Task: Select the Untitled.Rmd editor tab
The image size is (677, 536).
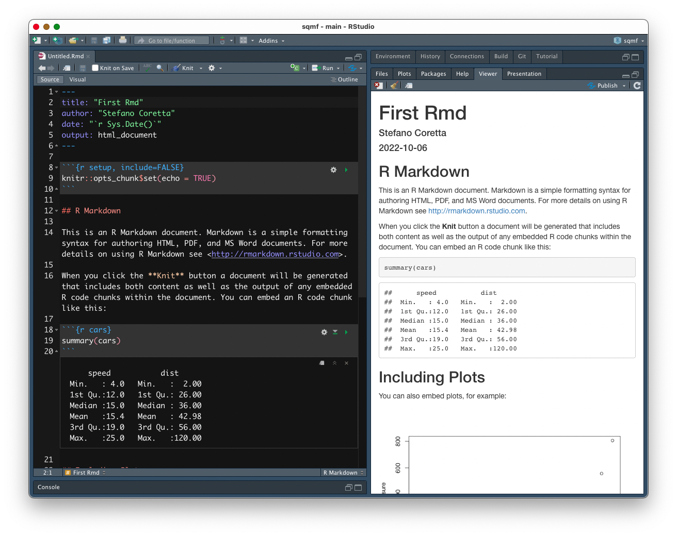Action: pos(65,56)
